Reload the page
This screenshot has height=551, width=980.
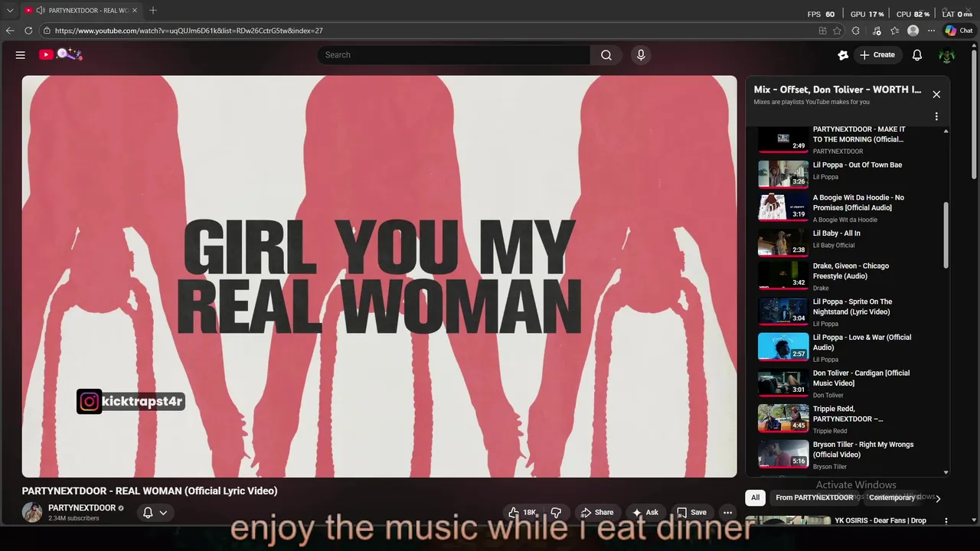[x=28, y=31]
